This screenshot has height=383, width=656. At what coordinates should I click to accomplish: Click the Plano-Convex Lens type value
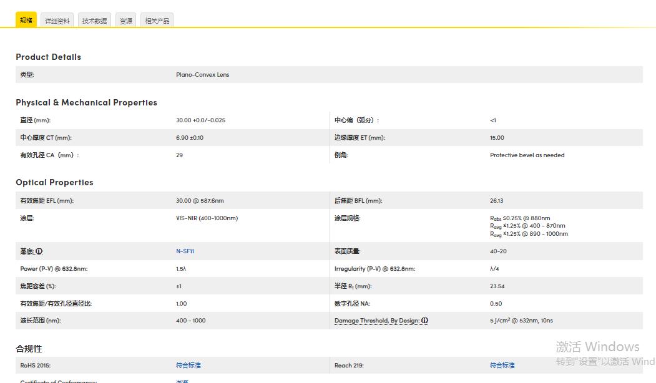[202, 75]
